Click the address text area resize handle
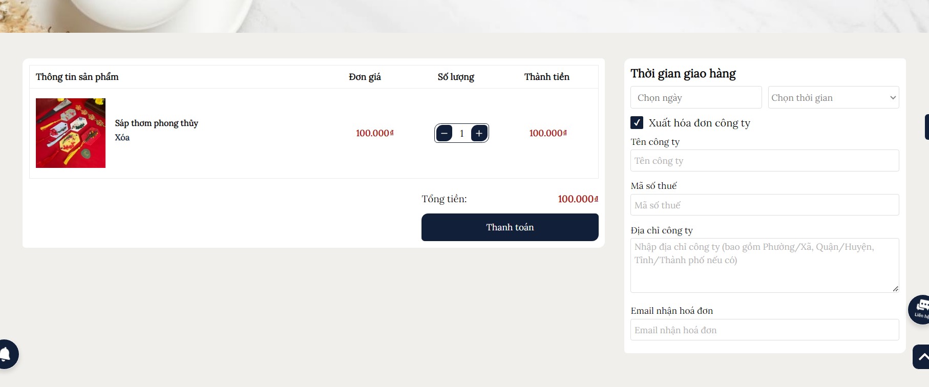 pyautogui.click(x=895, y=289)
